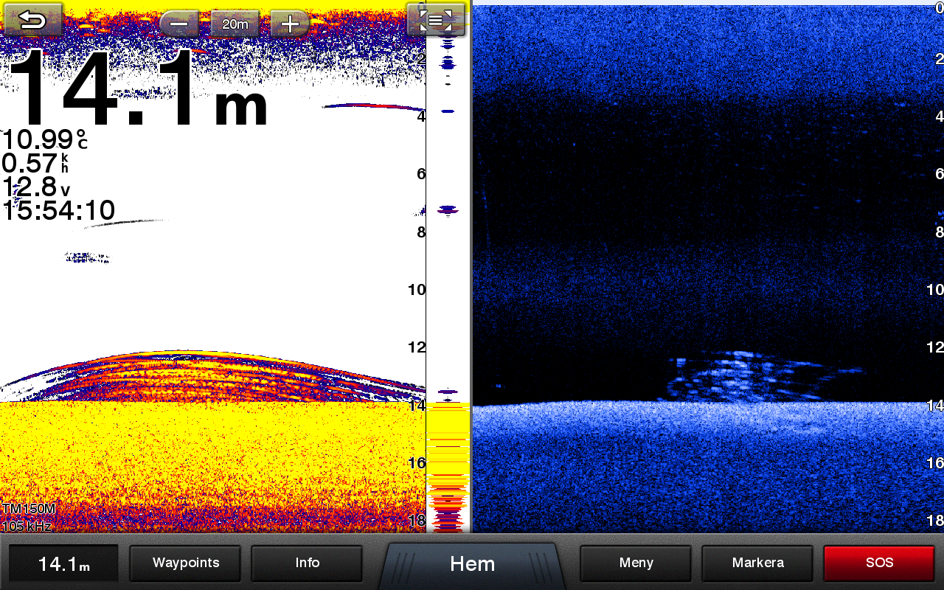The image size is (944, 590).
Task: Tap the 15:54:10 time display
Action: click(x=59, y=212)
